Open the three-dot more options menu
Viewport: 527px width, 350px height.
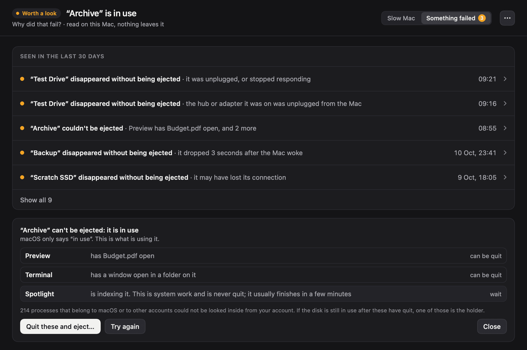(507, 18)
